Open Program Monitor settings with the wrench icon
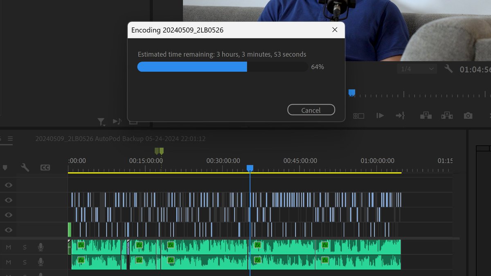 coord(448,69)
